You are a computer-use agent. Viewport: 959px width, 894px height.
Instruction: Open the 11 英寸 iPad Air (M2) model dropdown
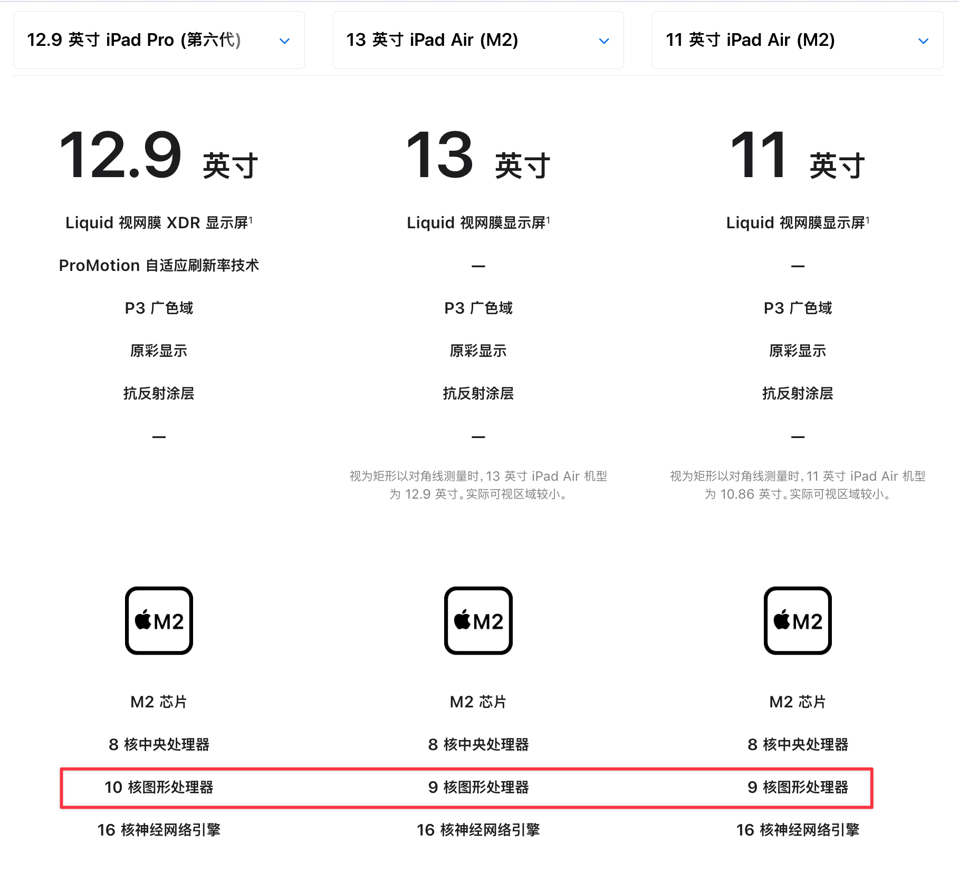pyautogui.click(x=798, y=40)
